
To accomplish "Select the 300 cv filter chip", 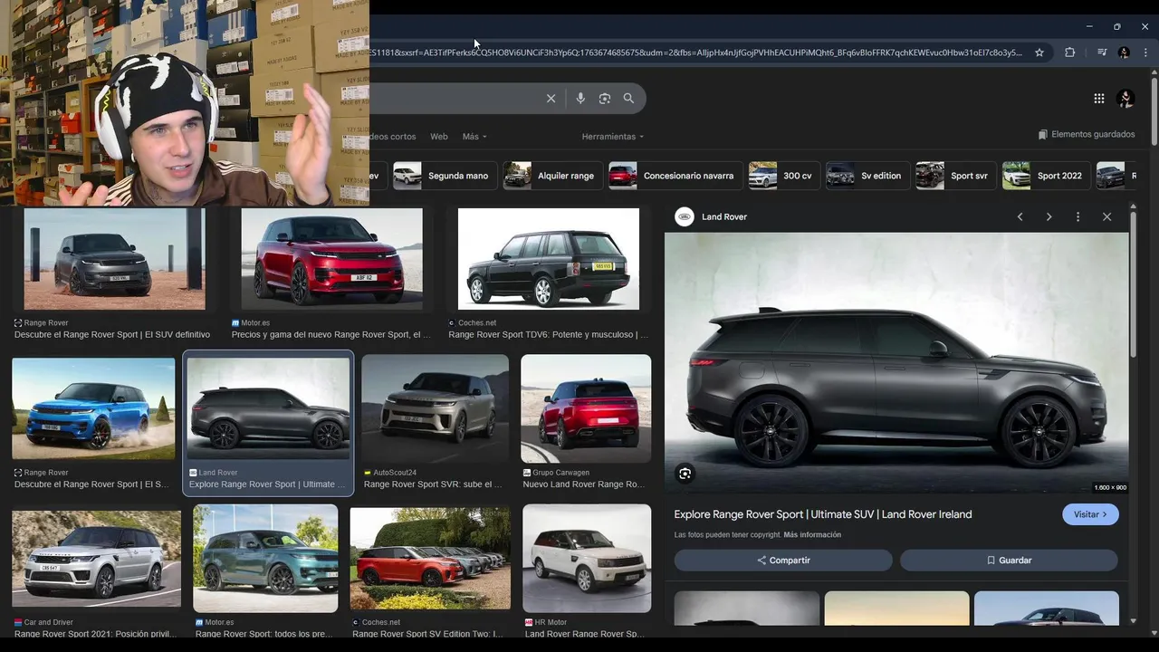I will [784, 176].
